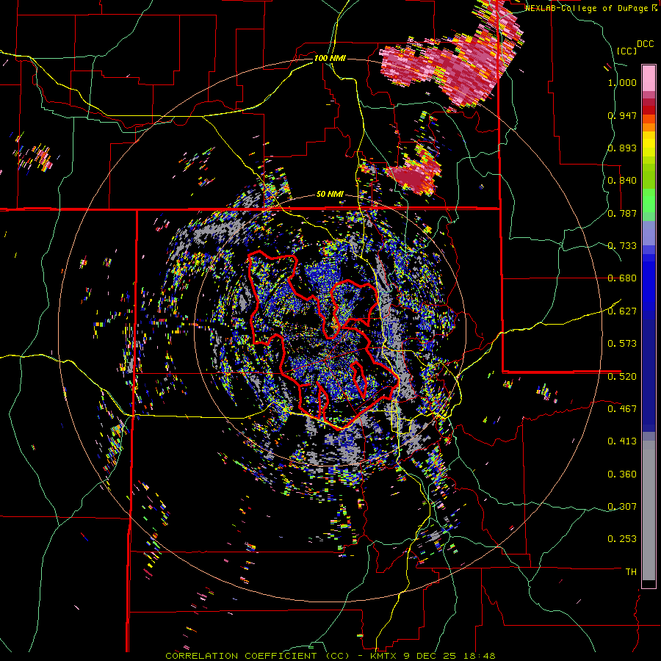Image resolution: width=661 pixels, height=661 pixels.
Task: Click the 0.307 colorbar value
Action: [622, 506]
